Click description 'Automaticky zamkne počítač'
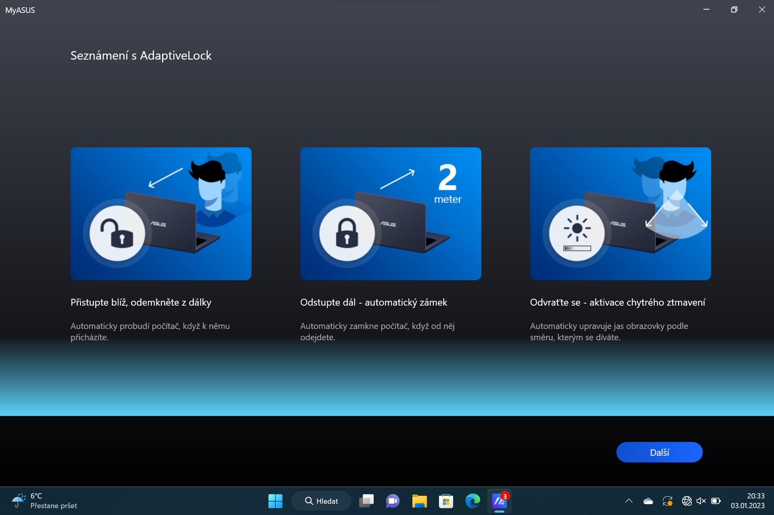Image resolution: width=774 pixels, height=515 pixels. (x=377, y=331)
